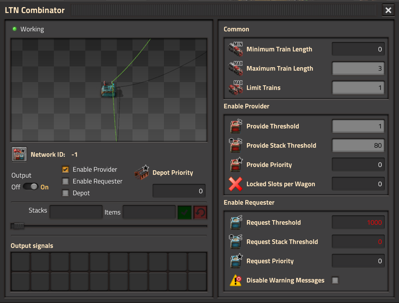Click the LTN Combinator title
Viewport: 399px width, 303px height.
pyautogui.click(x=35, y=10)
